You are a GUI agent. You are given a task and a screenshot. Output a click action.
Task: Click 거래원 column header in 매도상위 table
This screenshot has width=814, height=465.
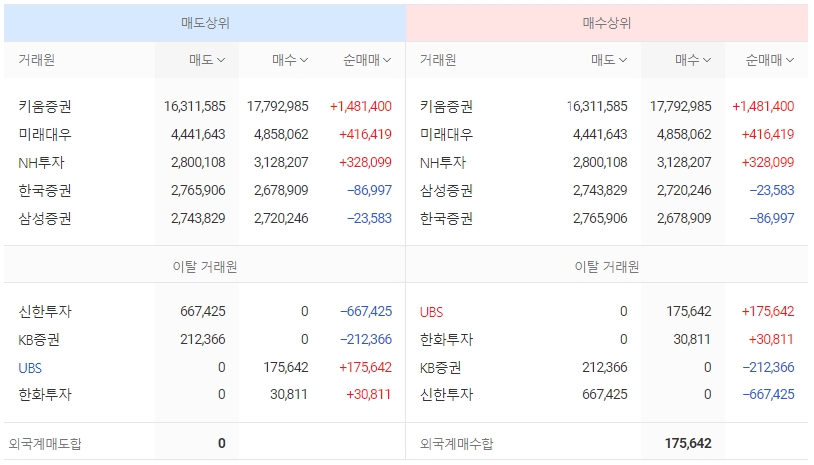tap(37, 60)
